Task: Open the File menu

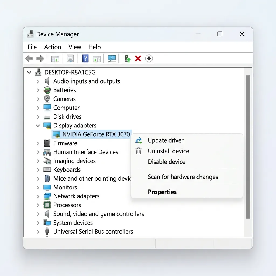Action: coord(32,47)
